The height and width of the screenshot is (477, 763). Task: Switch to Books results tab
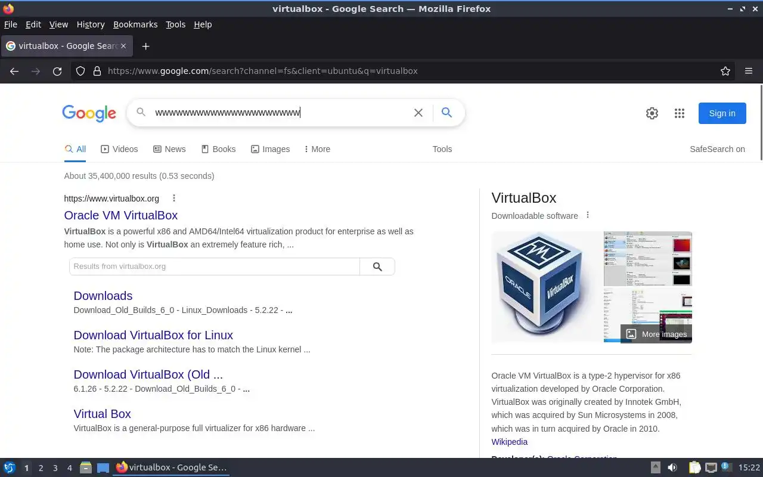pos(218,149)
